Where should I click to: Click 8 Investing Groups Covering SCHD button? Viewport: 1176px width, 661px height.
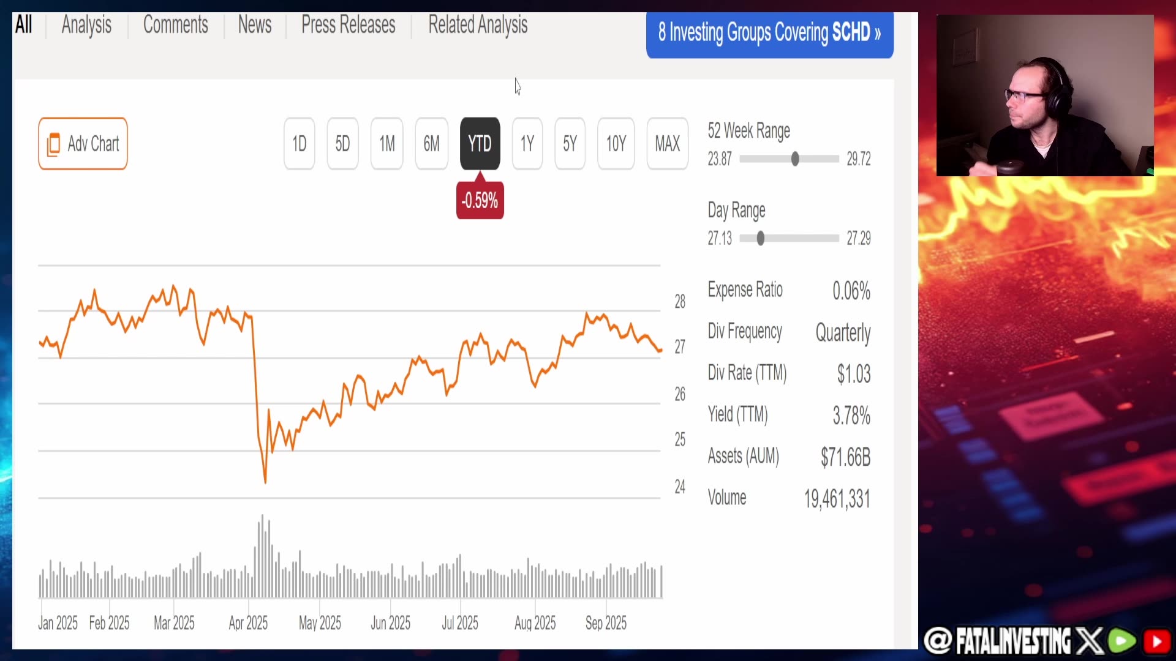coord(769,32)
